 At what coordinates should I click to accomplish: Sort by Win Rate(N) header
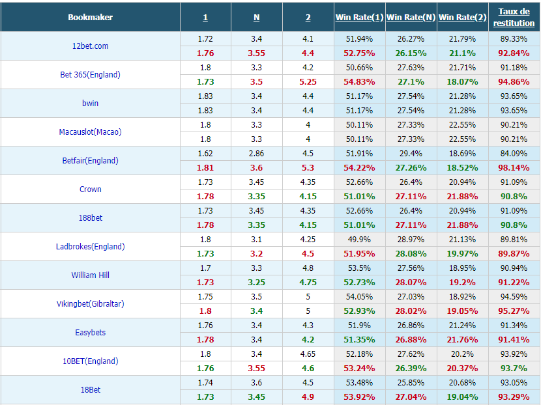[x=411, y=17]
